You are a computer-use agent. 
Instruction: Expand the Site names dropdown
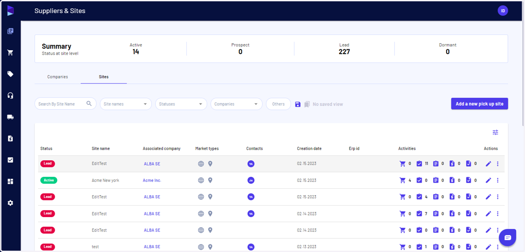(126, 104)
